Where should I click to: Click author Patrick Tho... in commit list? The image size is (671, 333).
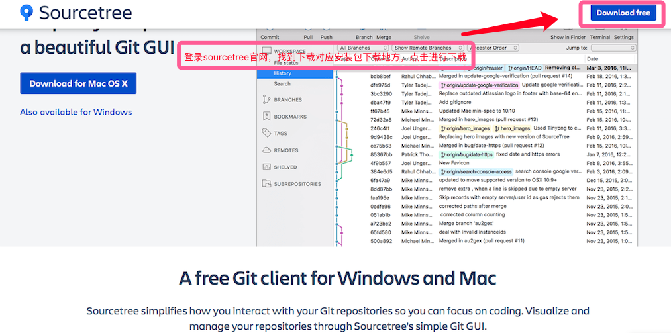click(419, 154)
